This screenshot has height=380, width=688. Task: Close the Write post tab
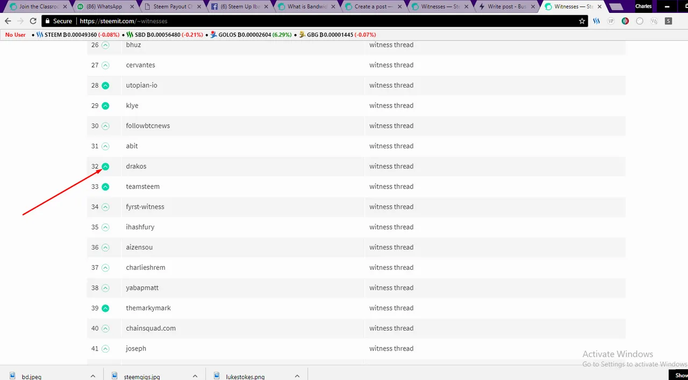pyautogui.click(x=533, y=7)
